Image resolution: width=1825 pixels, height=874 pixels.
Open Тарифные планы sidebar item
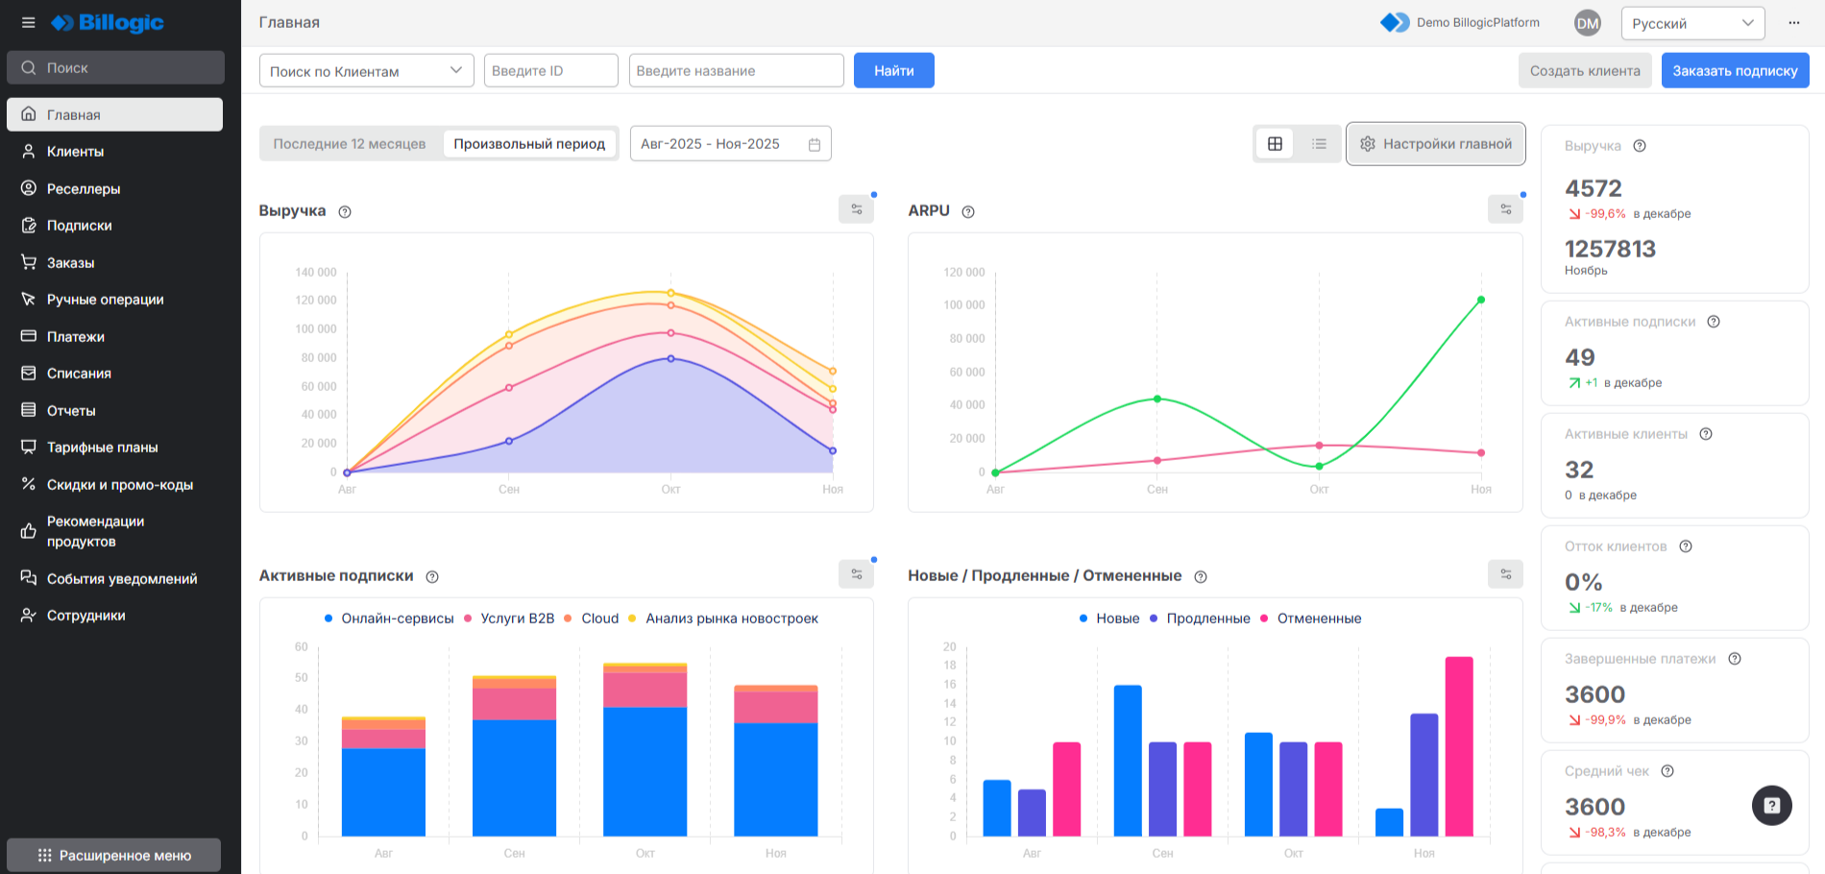click(102, 448)
